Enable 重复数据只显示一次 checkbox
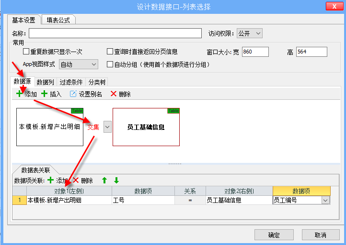 coord(26,52)
